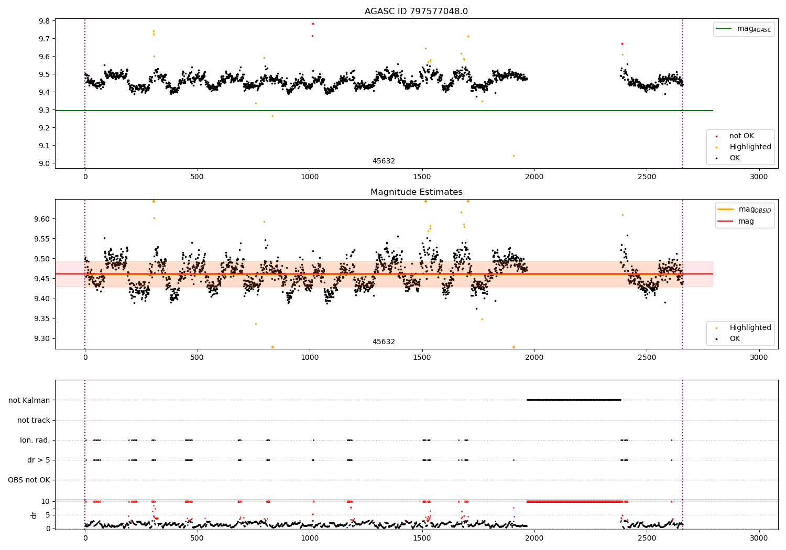
Task: Select the mag AGASC legend entry
Action: point(744,29)
